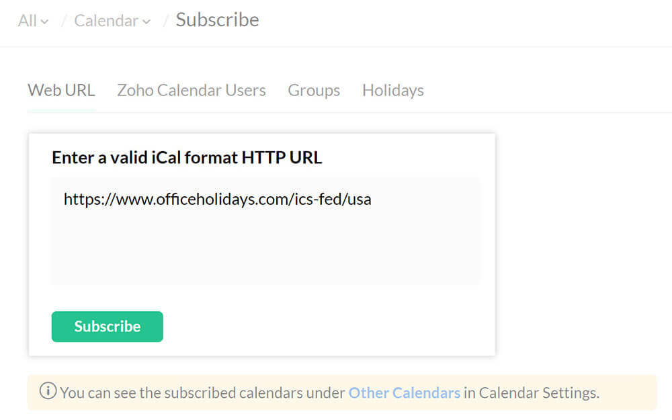Screen dimensions: 672x420
Task: Open the Zoho Calendar Users tab
Action: tap(192, 90)
